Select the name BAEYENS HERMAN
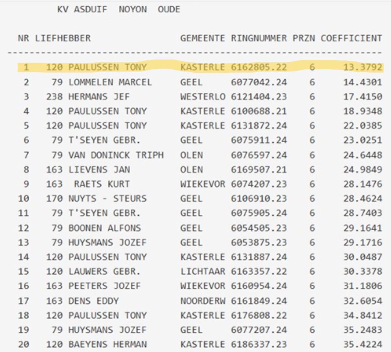391x352 pixels. (x=107, y=344)
